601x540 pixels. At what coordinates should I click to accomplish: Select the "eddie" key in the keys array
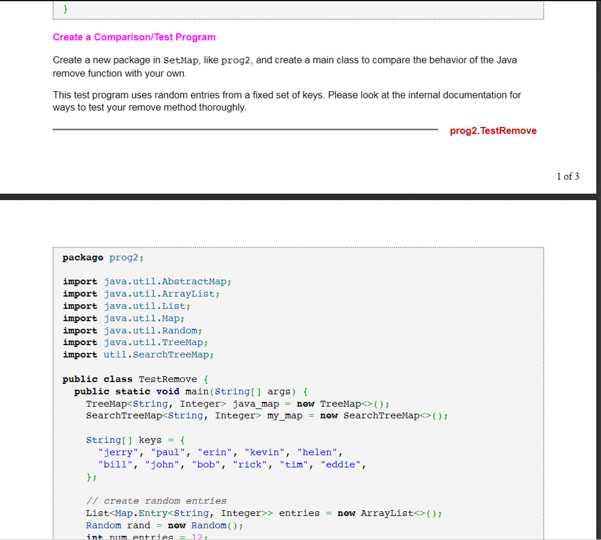click(342, 464)
